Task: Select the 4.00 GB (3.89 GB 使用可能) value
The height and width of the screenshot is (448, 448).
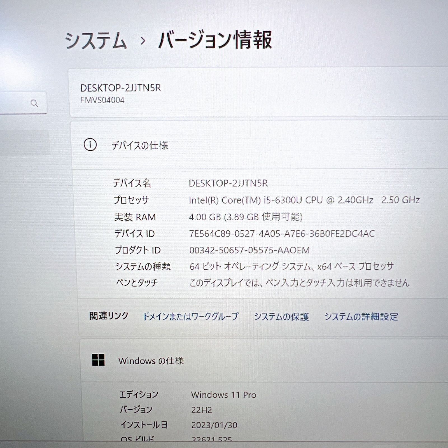Action: coord(246,217)
